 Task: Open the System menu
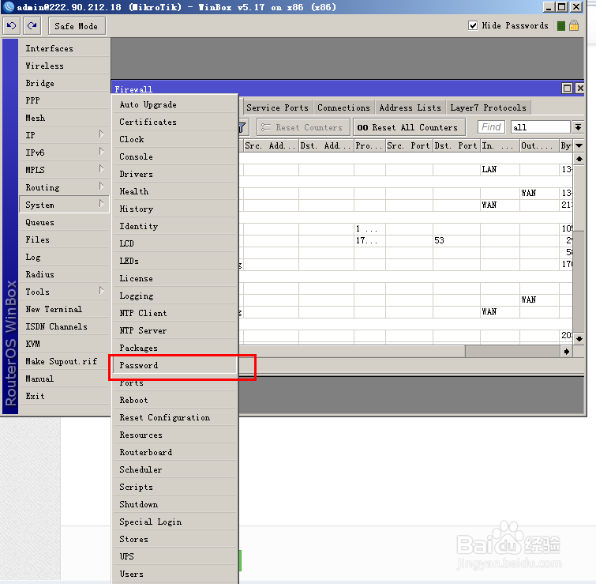point(64,205)
